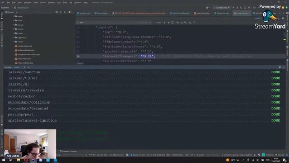This screenshot has height=163, width=289.
Task: Add a new terminal tab with plus
Action: [25, 67]
